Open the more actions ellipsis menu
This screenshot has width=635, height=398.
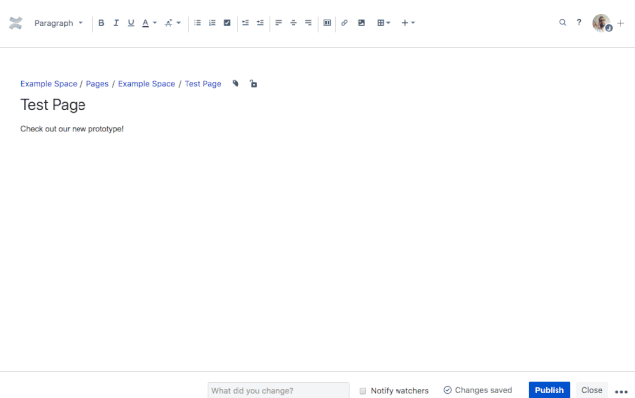click(x=621, y=391)
